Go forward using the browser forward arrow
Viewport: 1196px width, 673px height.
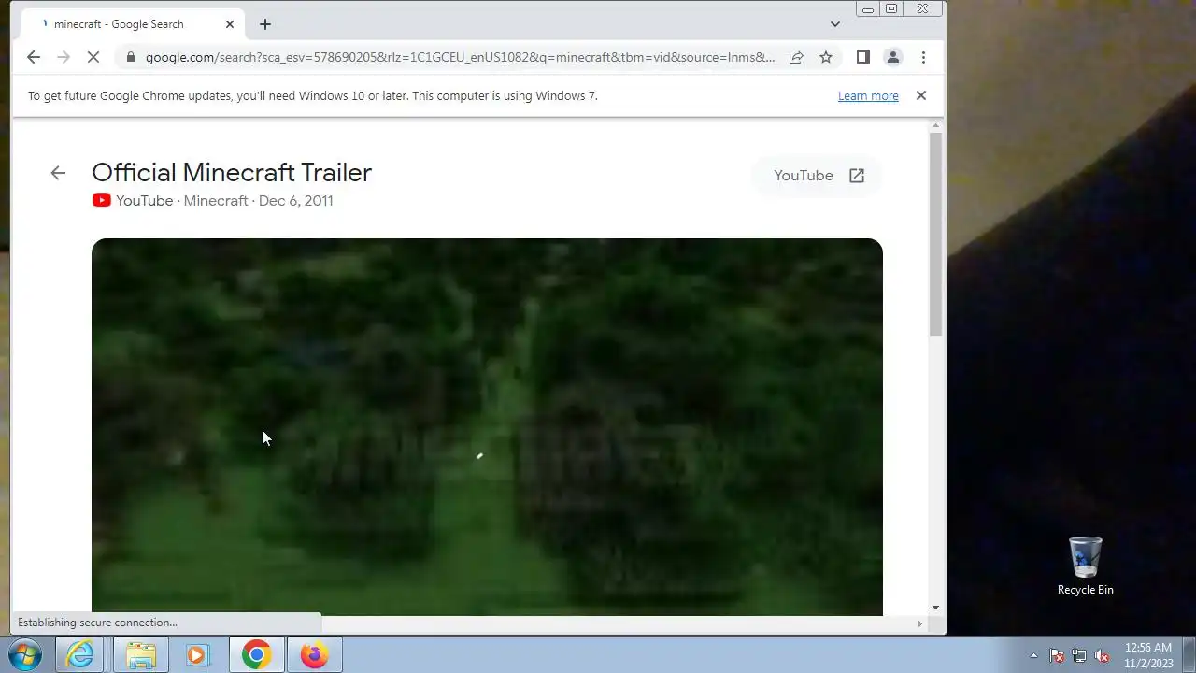[64, 57]
